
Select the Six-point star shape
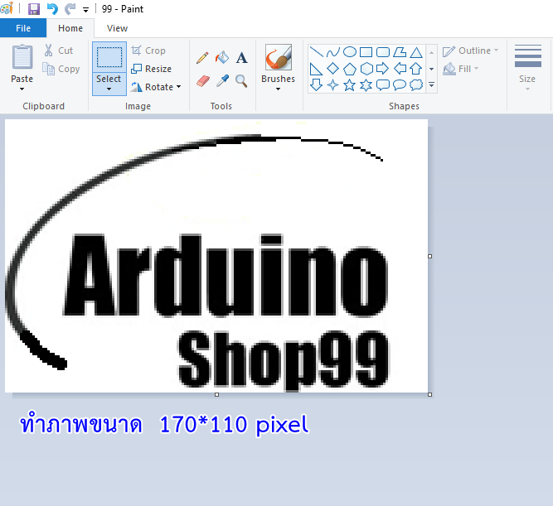click(x=366, y=85)
